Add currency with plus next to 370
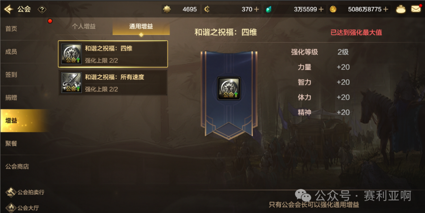The width and height of the screenshot is (425, 213). pyautogui.click(x=256, y=9)
